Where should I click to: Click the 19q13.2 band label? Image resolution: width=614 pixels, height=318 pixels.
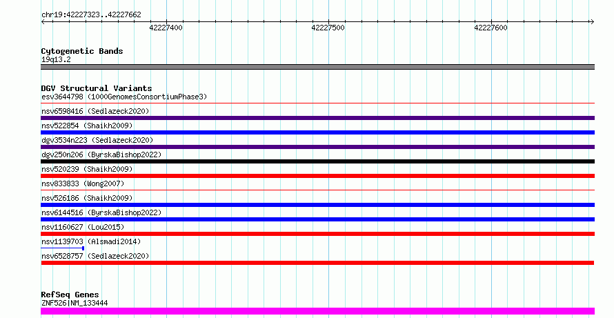click(x=56, y=60)
